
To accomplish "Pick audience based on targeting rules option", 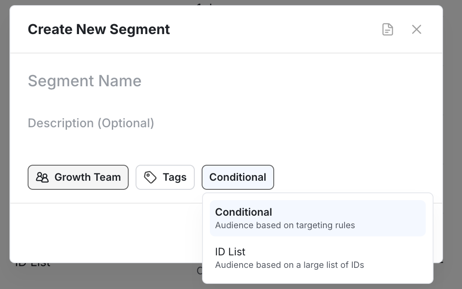I will [x=285, y=225].
